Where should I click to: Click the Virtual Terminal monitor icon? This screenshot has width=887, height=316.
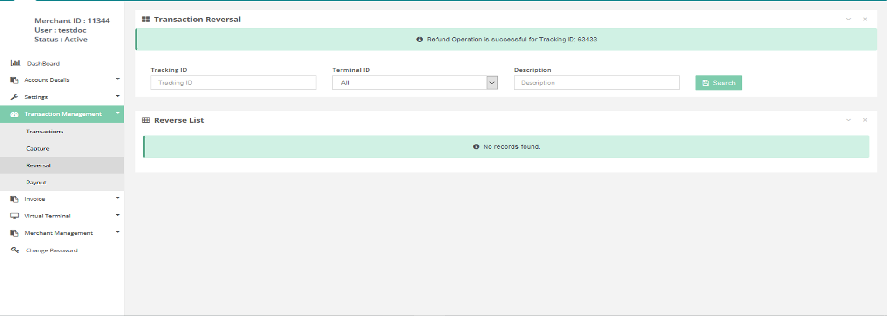click(x=14, y=216)
